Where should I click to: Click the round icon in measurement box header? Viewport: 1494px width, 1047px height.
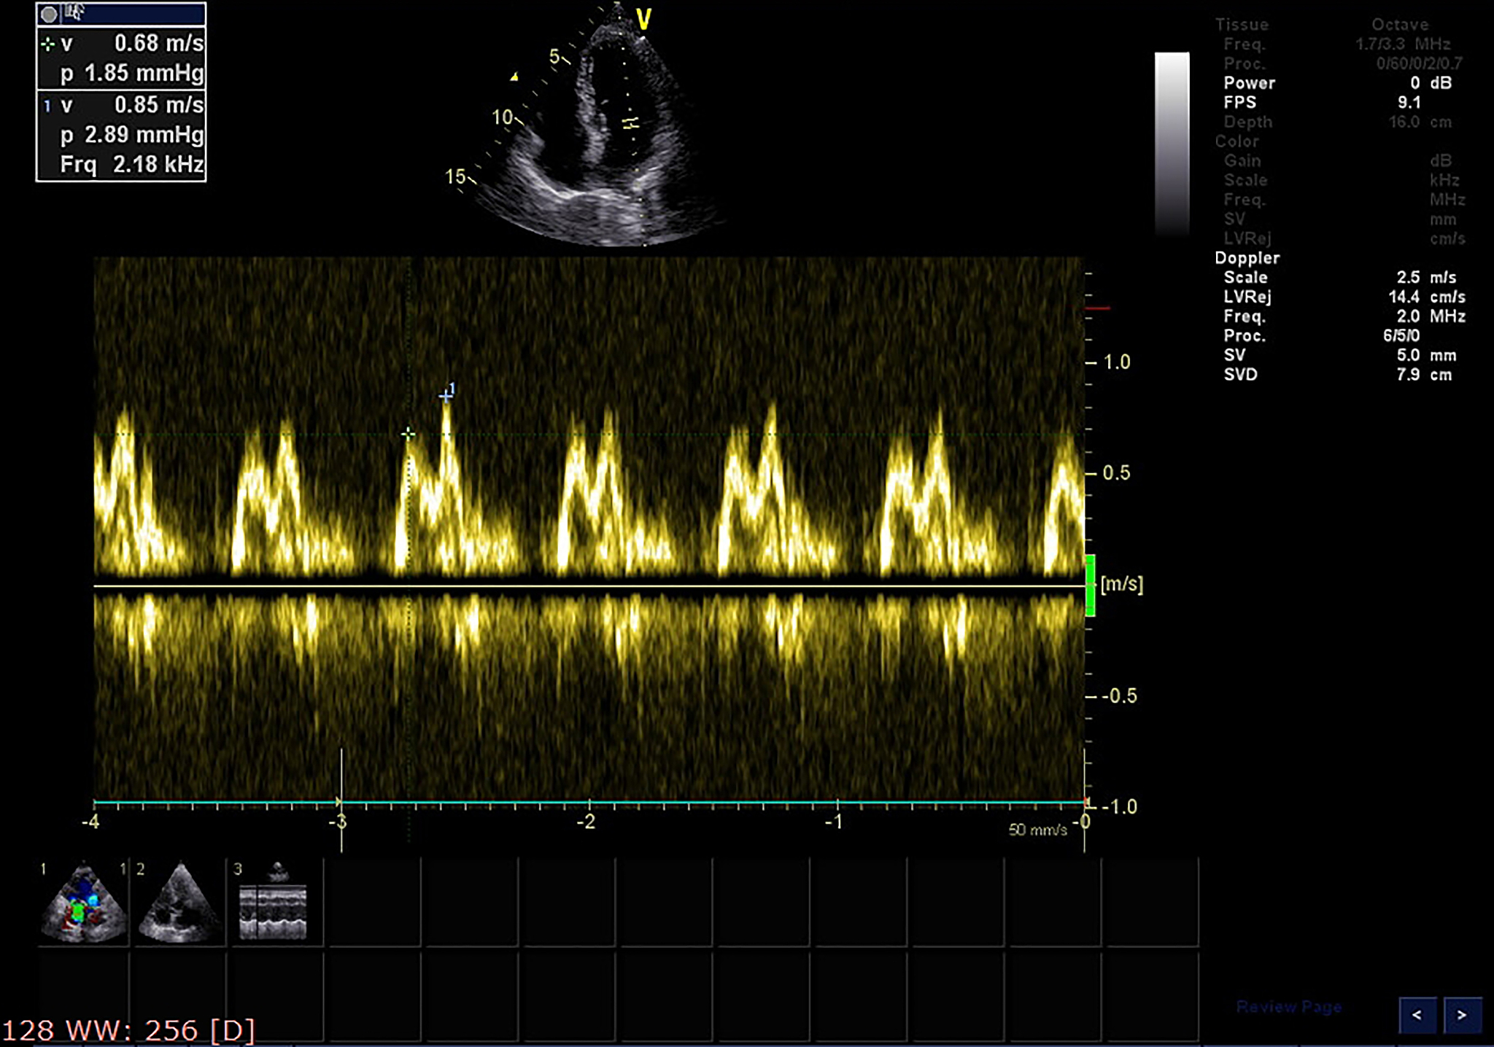tap(49, 14)
